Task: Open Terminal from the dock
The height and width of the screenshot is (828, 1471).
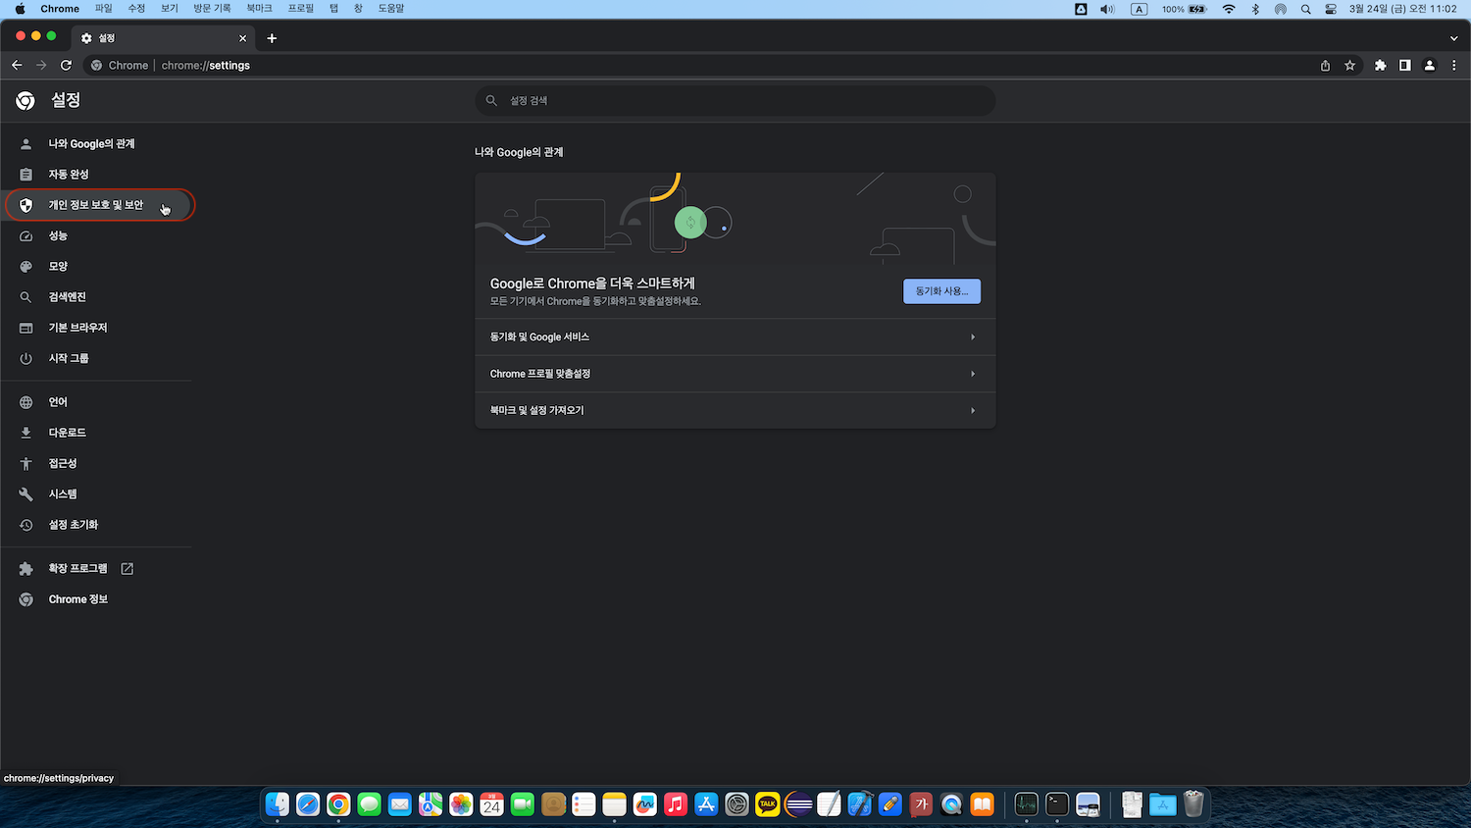Action: tap(1057, 804)
